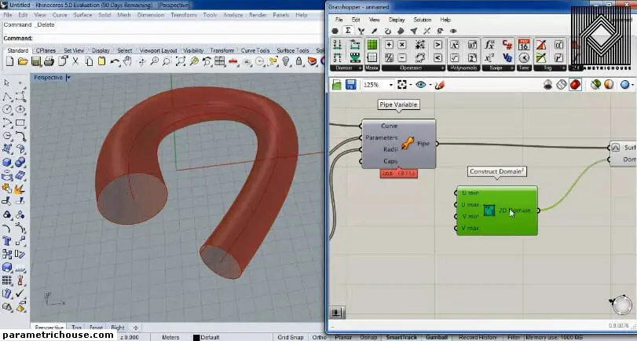Toggle Ortho mode in status bar
Screen dimensions: 637x341
click(x=318, y=337)
